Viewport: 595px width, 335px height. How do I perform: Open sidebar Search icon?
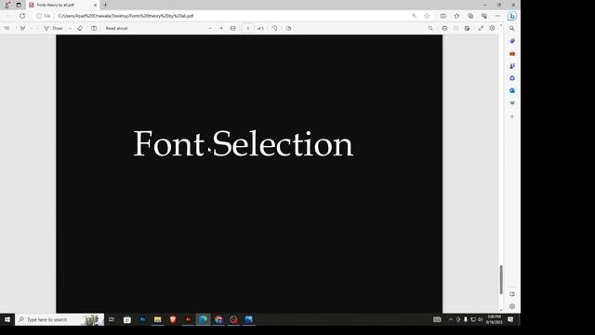tap(512, 29)
